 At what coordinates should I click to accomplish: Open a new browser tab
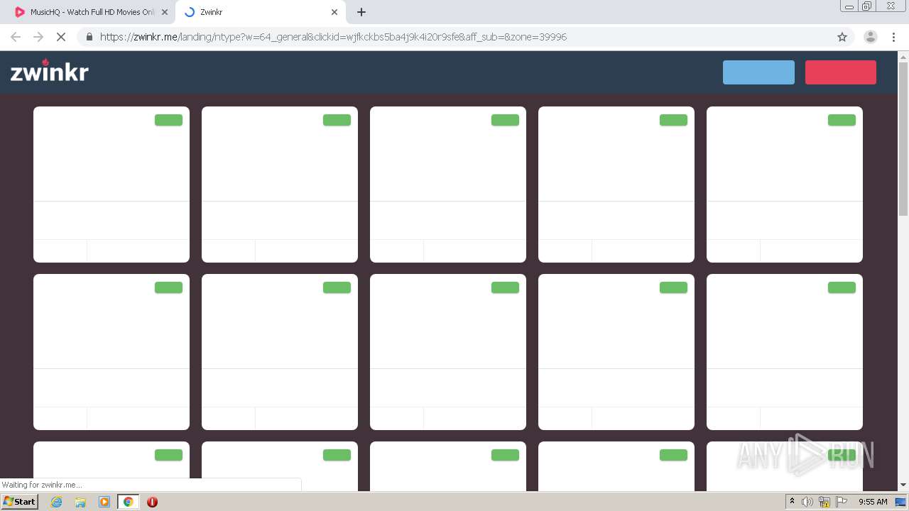click(361, 12)
